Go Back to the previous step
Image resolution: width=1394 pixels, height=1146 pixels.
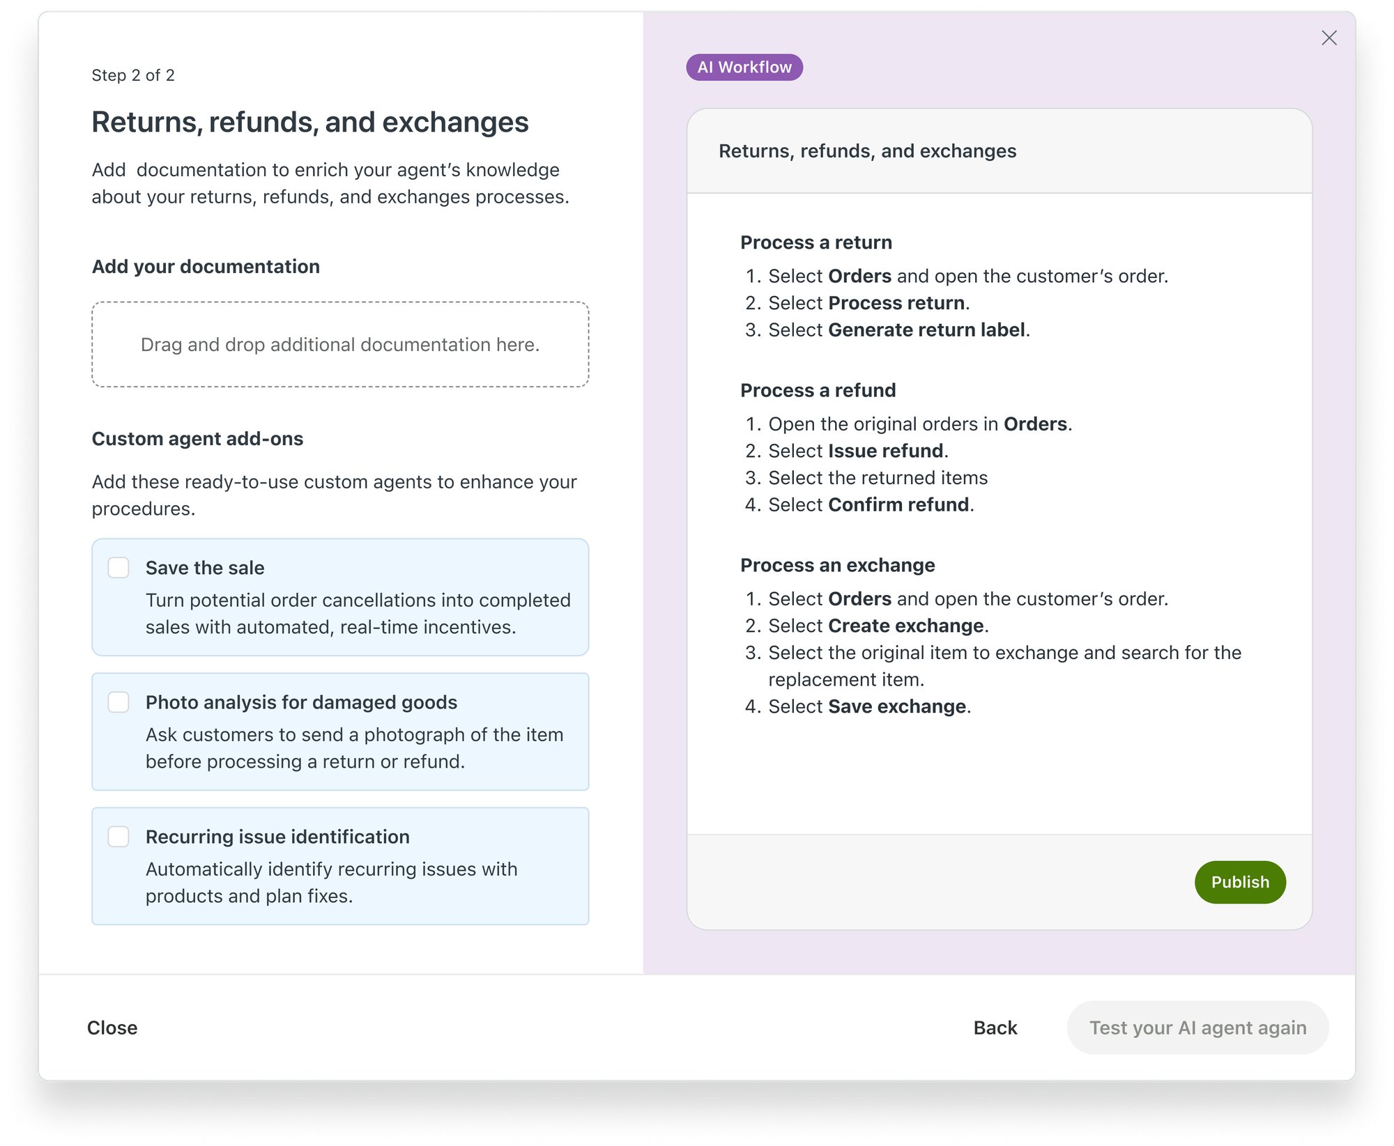pyautogui.click(x=995, y=1028)
